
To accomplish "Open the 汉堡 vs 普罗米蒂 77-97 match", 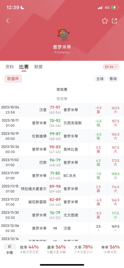I will click(62, 110).
